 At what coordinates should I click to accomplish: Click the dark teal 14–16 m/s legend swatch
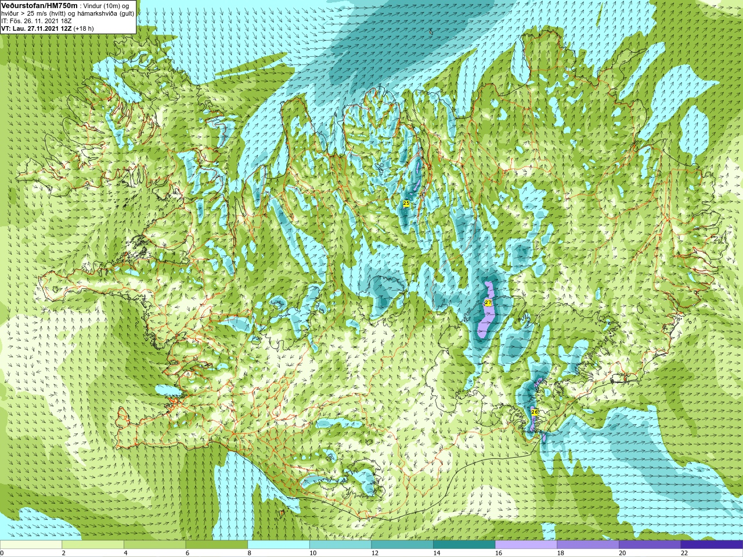click(x=464, y=545)
